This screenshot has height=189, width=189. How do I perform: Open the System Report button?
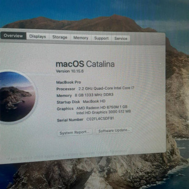coord(75,133)
